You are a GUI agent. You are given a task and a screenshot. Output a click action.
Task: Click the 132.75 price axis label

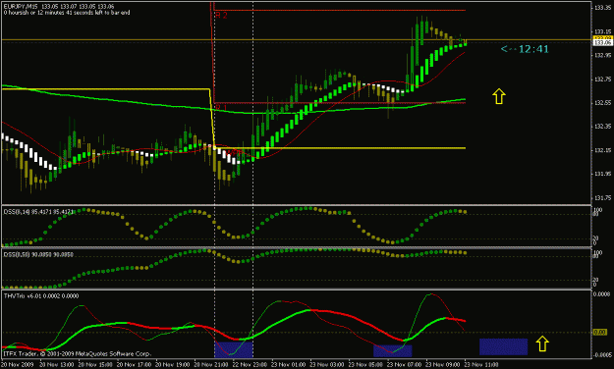[x=602, y=79]
